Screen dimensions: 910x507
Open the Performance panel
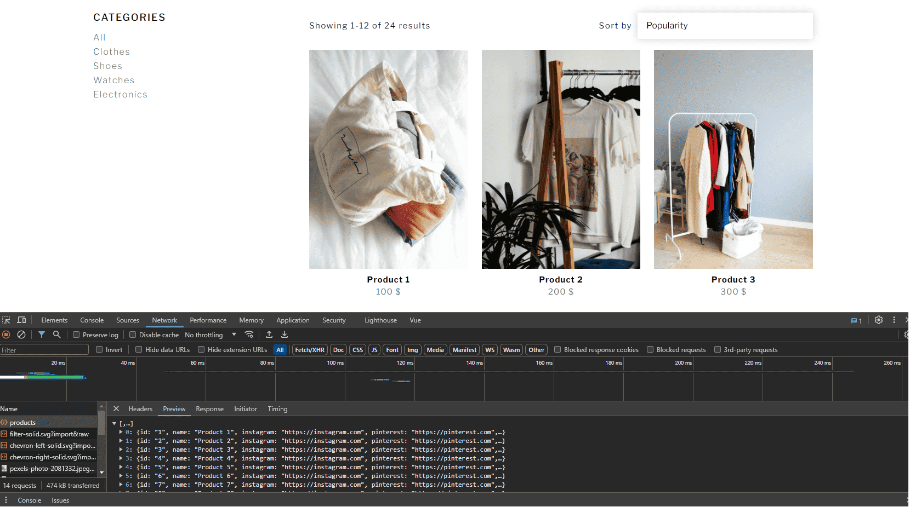(x=208, y=320)
